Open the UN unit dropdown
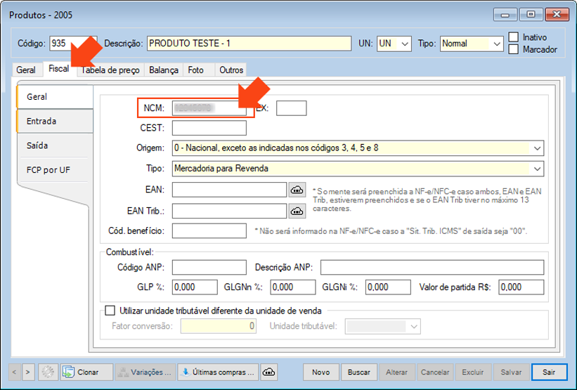The image size is (577, 390). click(x=405, y=44)
